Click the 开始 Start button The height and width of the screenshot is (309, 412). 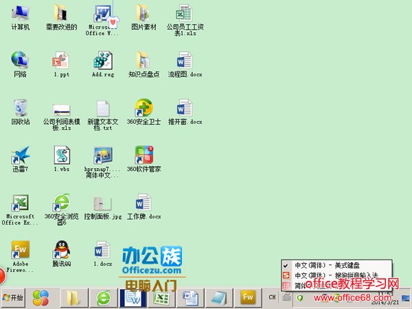coord(13,298)
